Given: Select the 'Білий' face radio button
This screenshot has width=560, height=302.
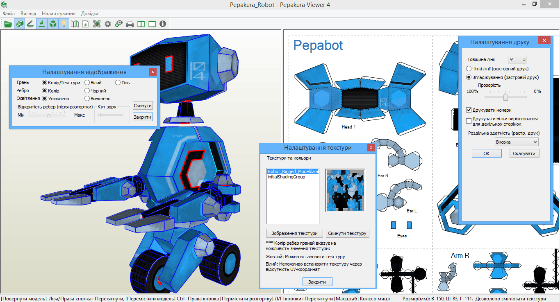Looking at the screenshot, I should coord(87,83).
